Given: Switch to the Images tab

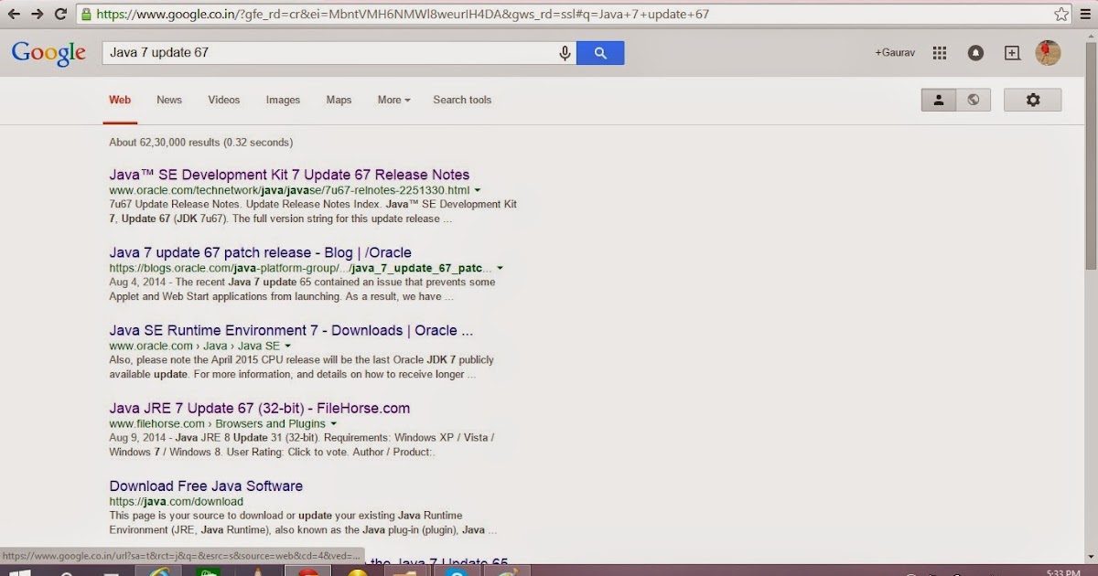Looking at the screenshot, I should point(283,100).
